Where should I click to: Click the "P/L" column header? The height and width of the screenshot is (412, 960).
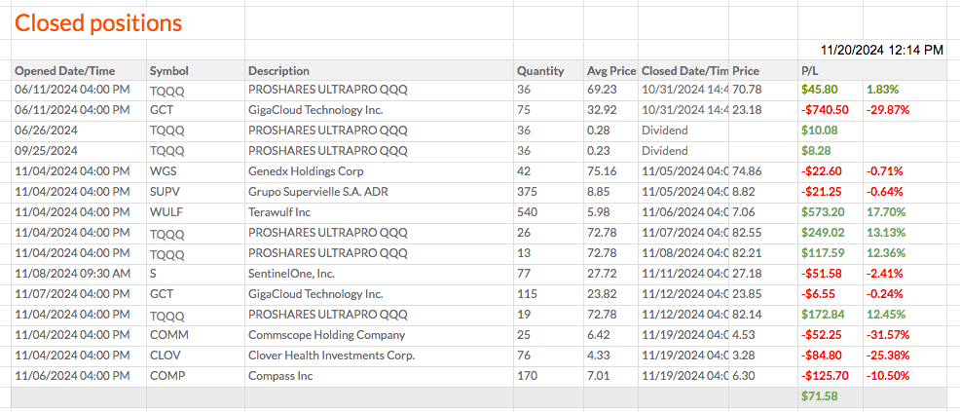[810, 70]
